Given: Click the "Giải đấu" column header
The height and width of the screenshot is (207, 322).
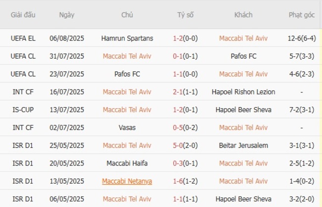Looking at the screenshot, I should pos(23,15).
